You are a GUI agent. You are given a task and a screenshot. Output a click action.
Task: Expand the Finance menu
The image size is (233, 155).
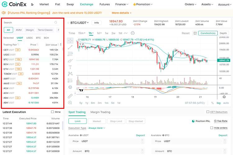pos(122,4)
